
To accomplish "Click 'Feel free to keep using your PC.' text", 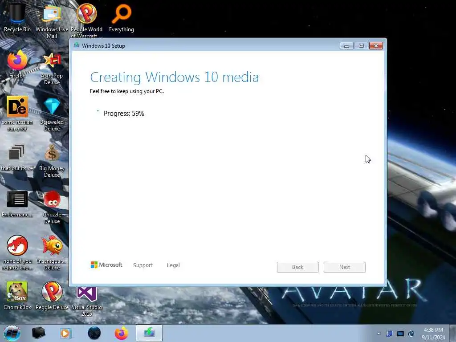I will pos(127,91).
